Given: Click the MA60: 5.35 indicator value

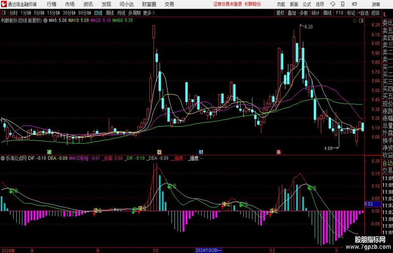Looking at the screenshot, I should coord(123,20).
